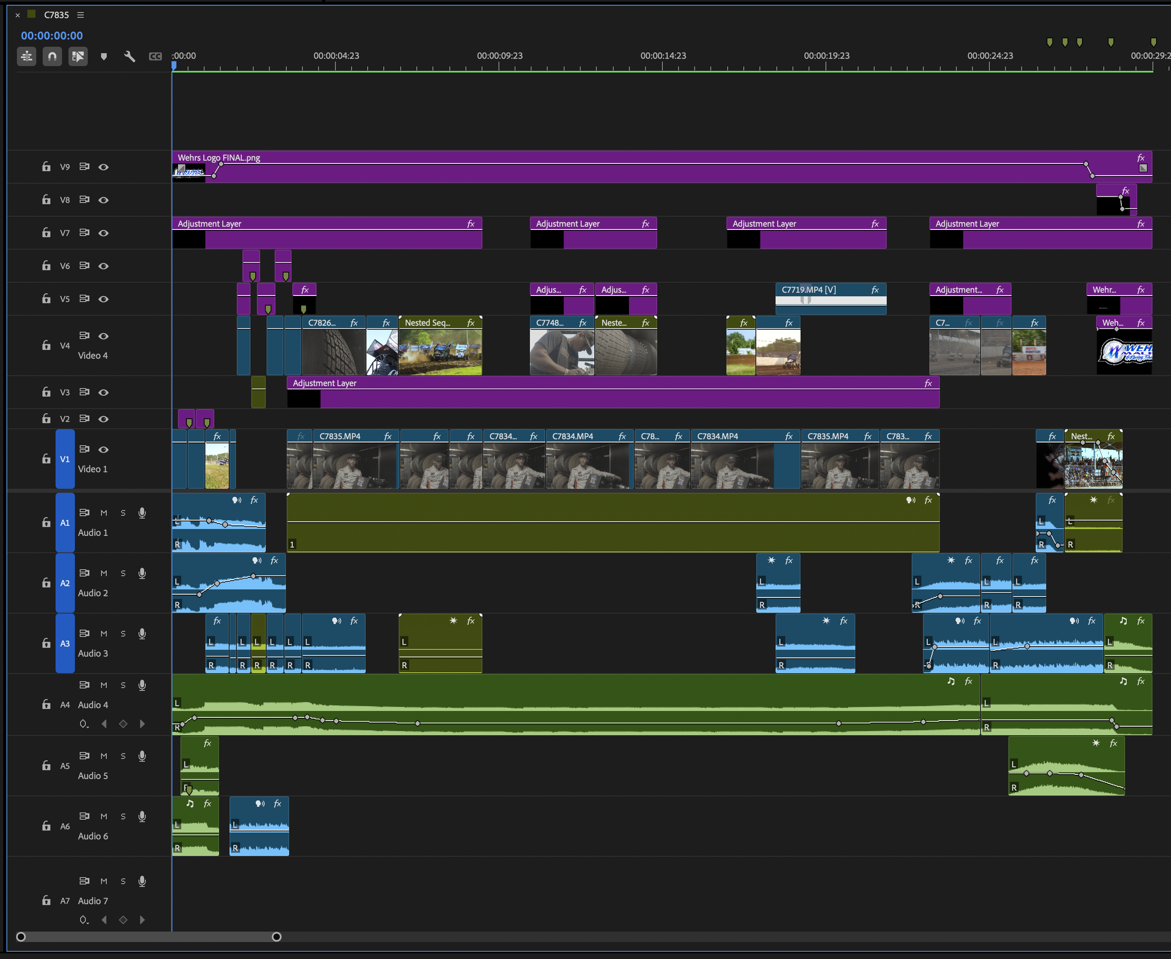The height and width of the screenshot is (959, 1171).
Task: Enable voice-over record on Audio 3
Action: point(142,634)
